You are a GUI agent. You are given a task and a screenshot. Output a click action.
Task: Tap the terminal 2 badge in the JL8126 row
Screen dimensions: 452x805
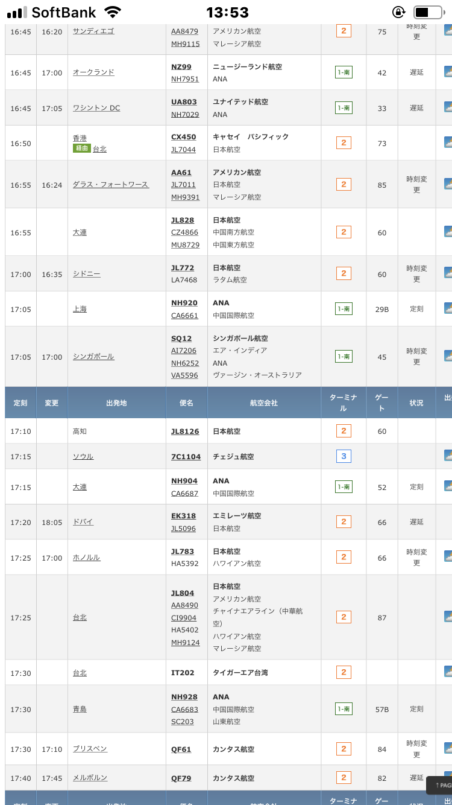pyautogui.click(x=344, y=431)
